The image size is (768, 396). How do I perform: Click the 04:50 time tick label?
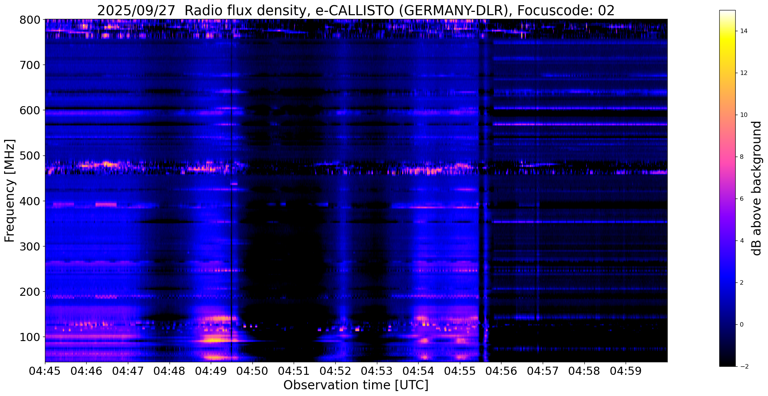click(252, 372)
